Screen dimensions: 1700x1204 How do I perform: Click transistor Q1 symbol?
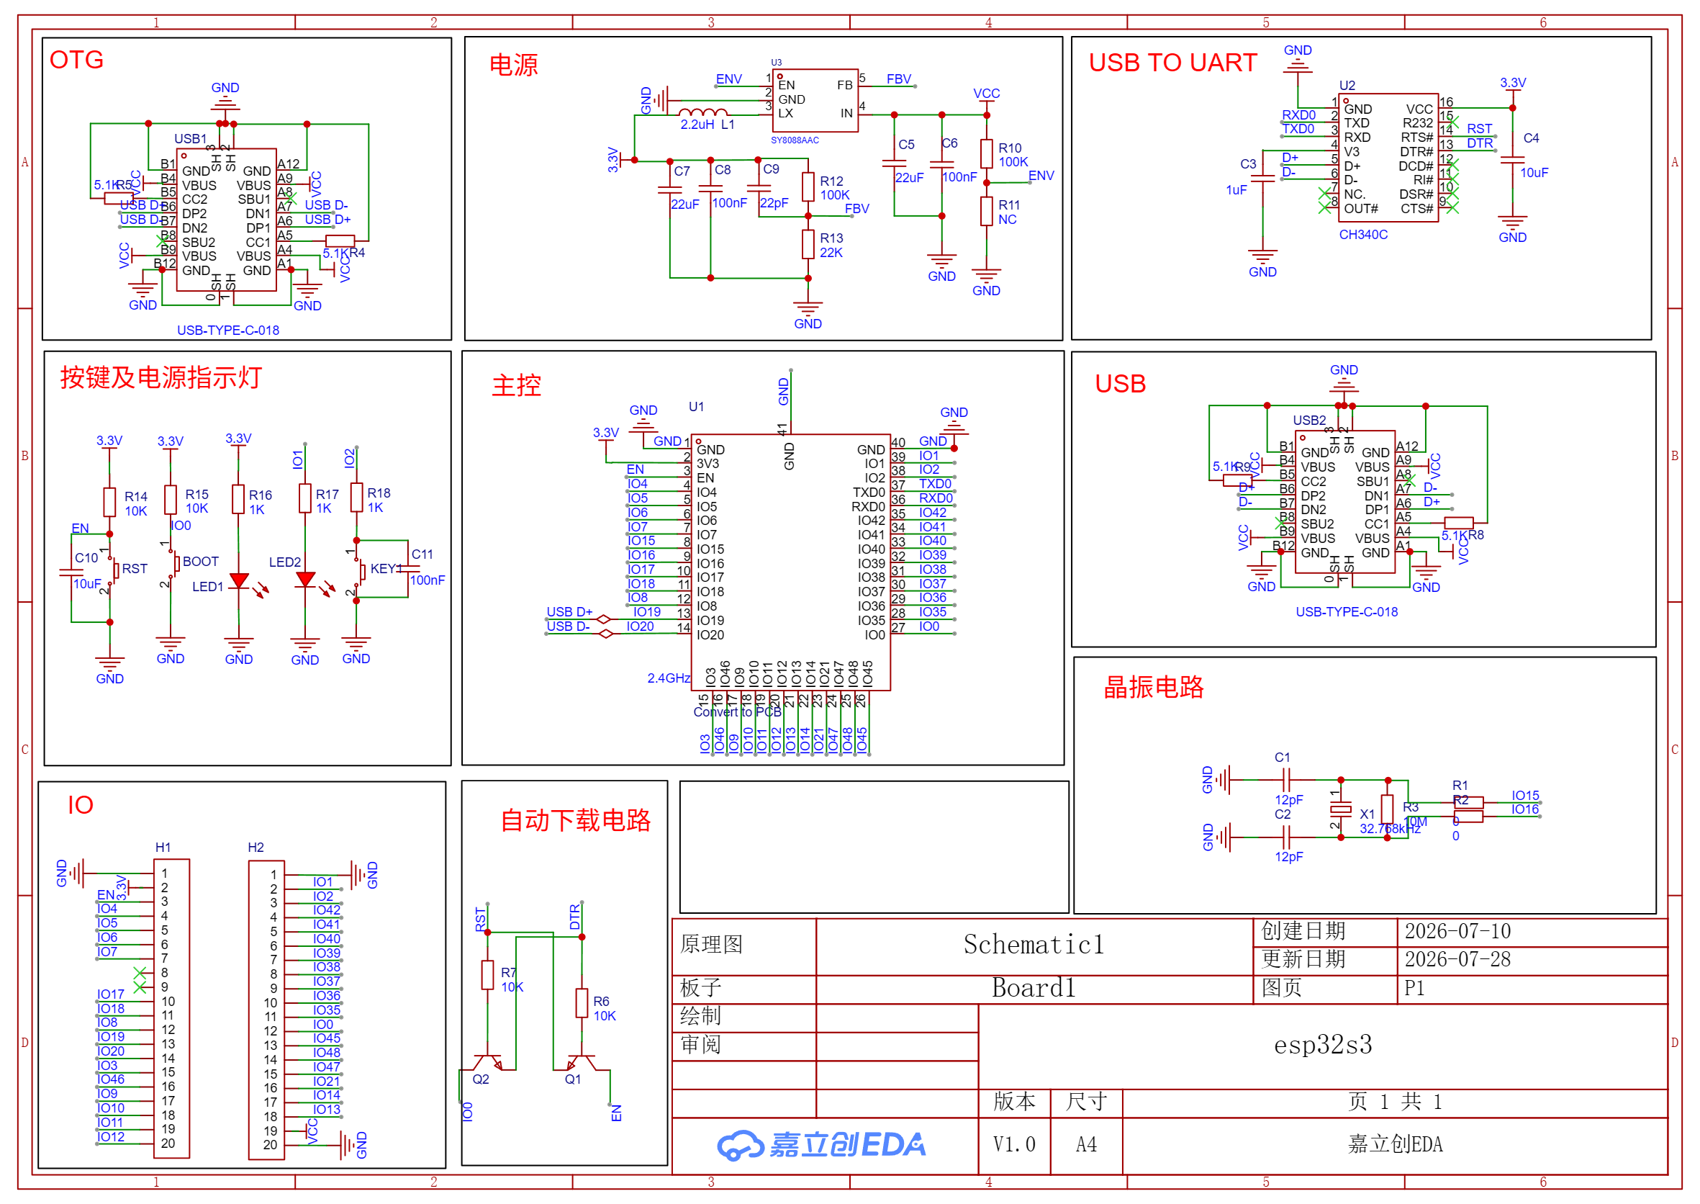tap(582, 1061)
